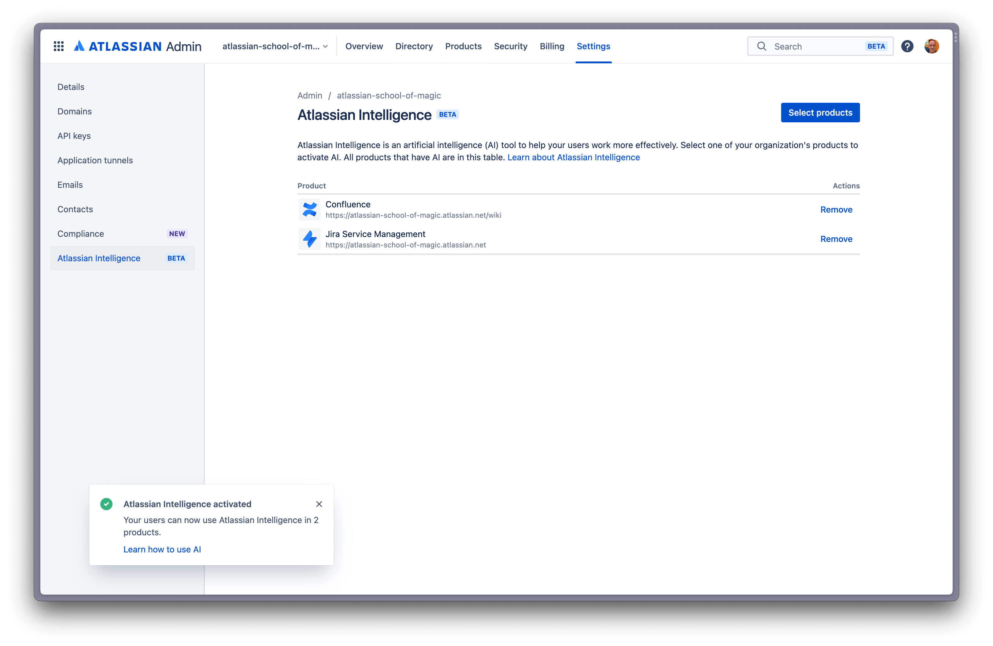Click the grid apps menu icon
The image size is (993, 646).
pos(59,46)
